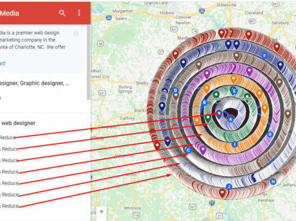The width and height of the screenshot is (296, 221).
Task: Click blue waypoint marker H
Action: [x=273, y=182]
